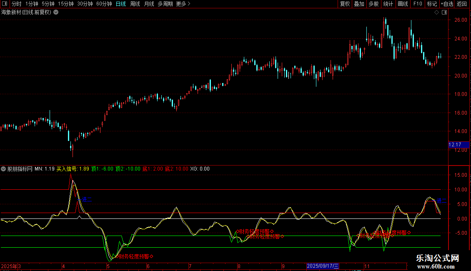
Task: Open stock title dropdown beside 海象新材
Action: pos(56,13)
